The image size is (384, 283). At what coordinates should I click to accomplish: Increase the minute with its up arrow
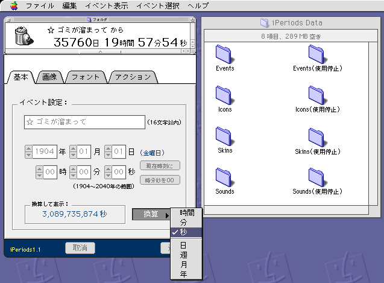[73, 169]
